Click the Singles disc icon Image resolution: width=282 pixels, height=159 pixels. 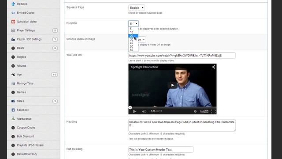tap(13, 57)
